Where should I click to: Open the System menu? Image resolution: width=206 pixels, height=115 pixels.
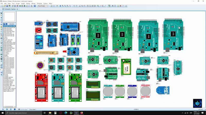tap(46, 4)
